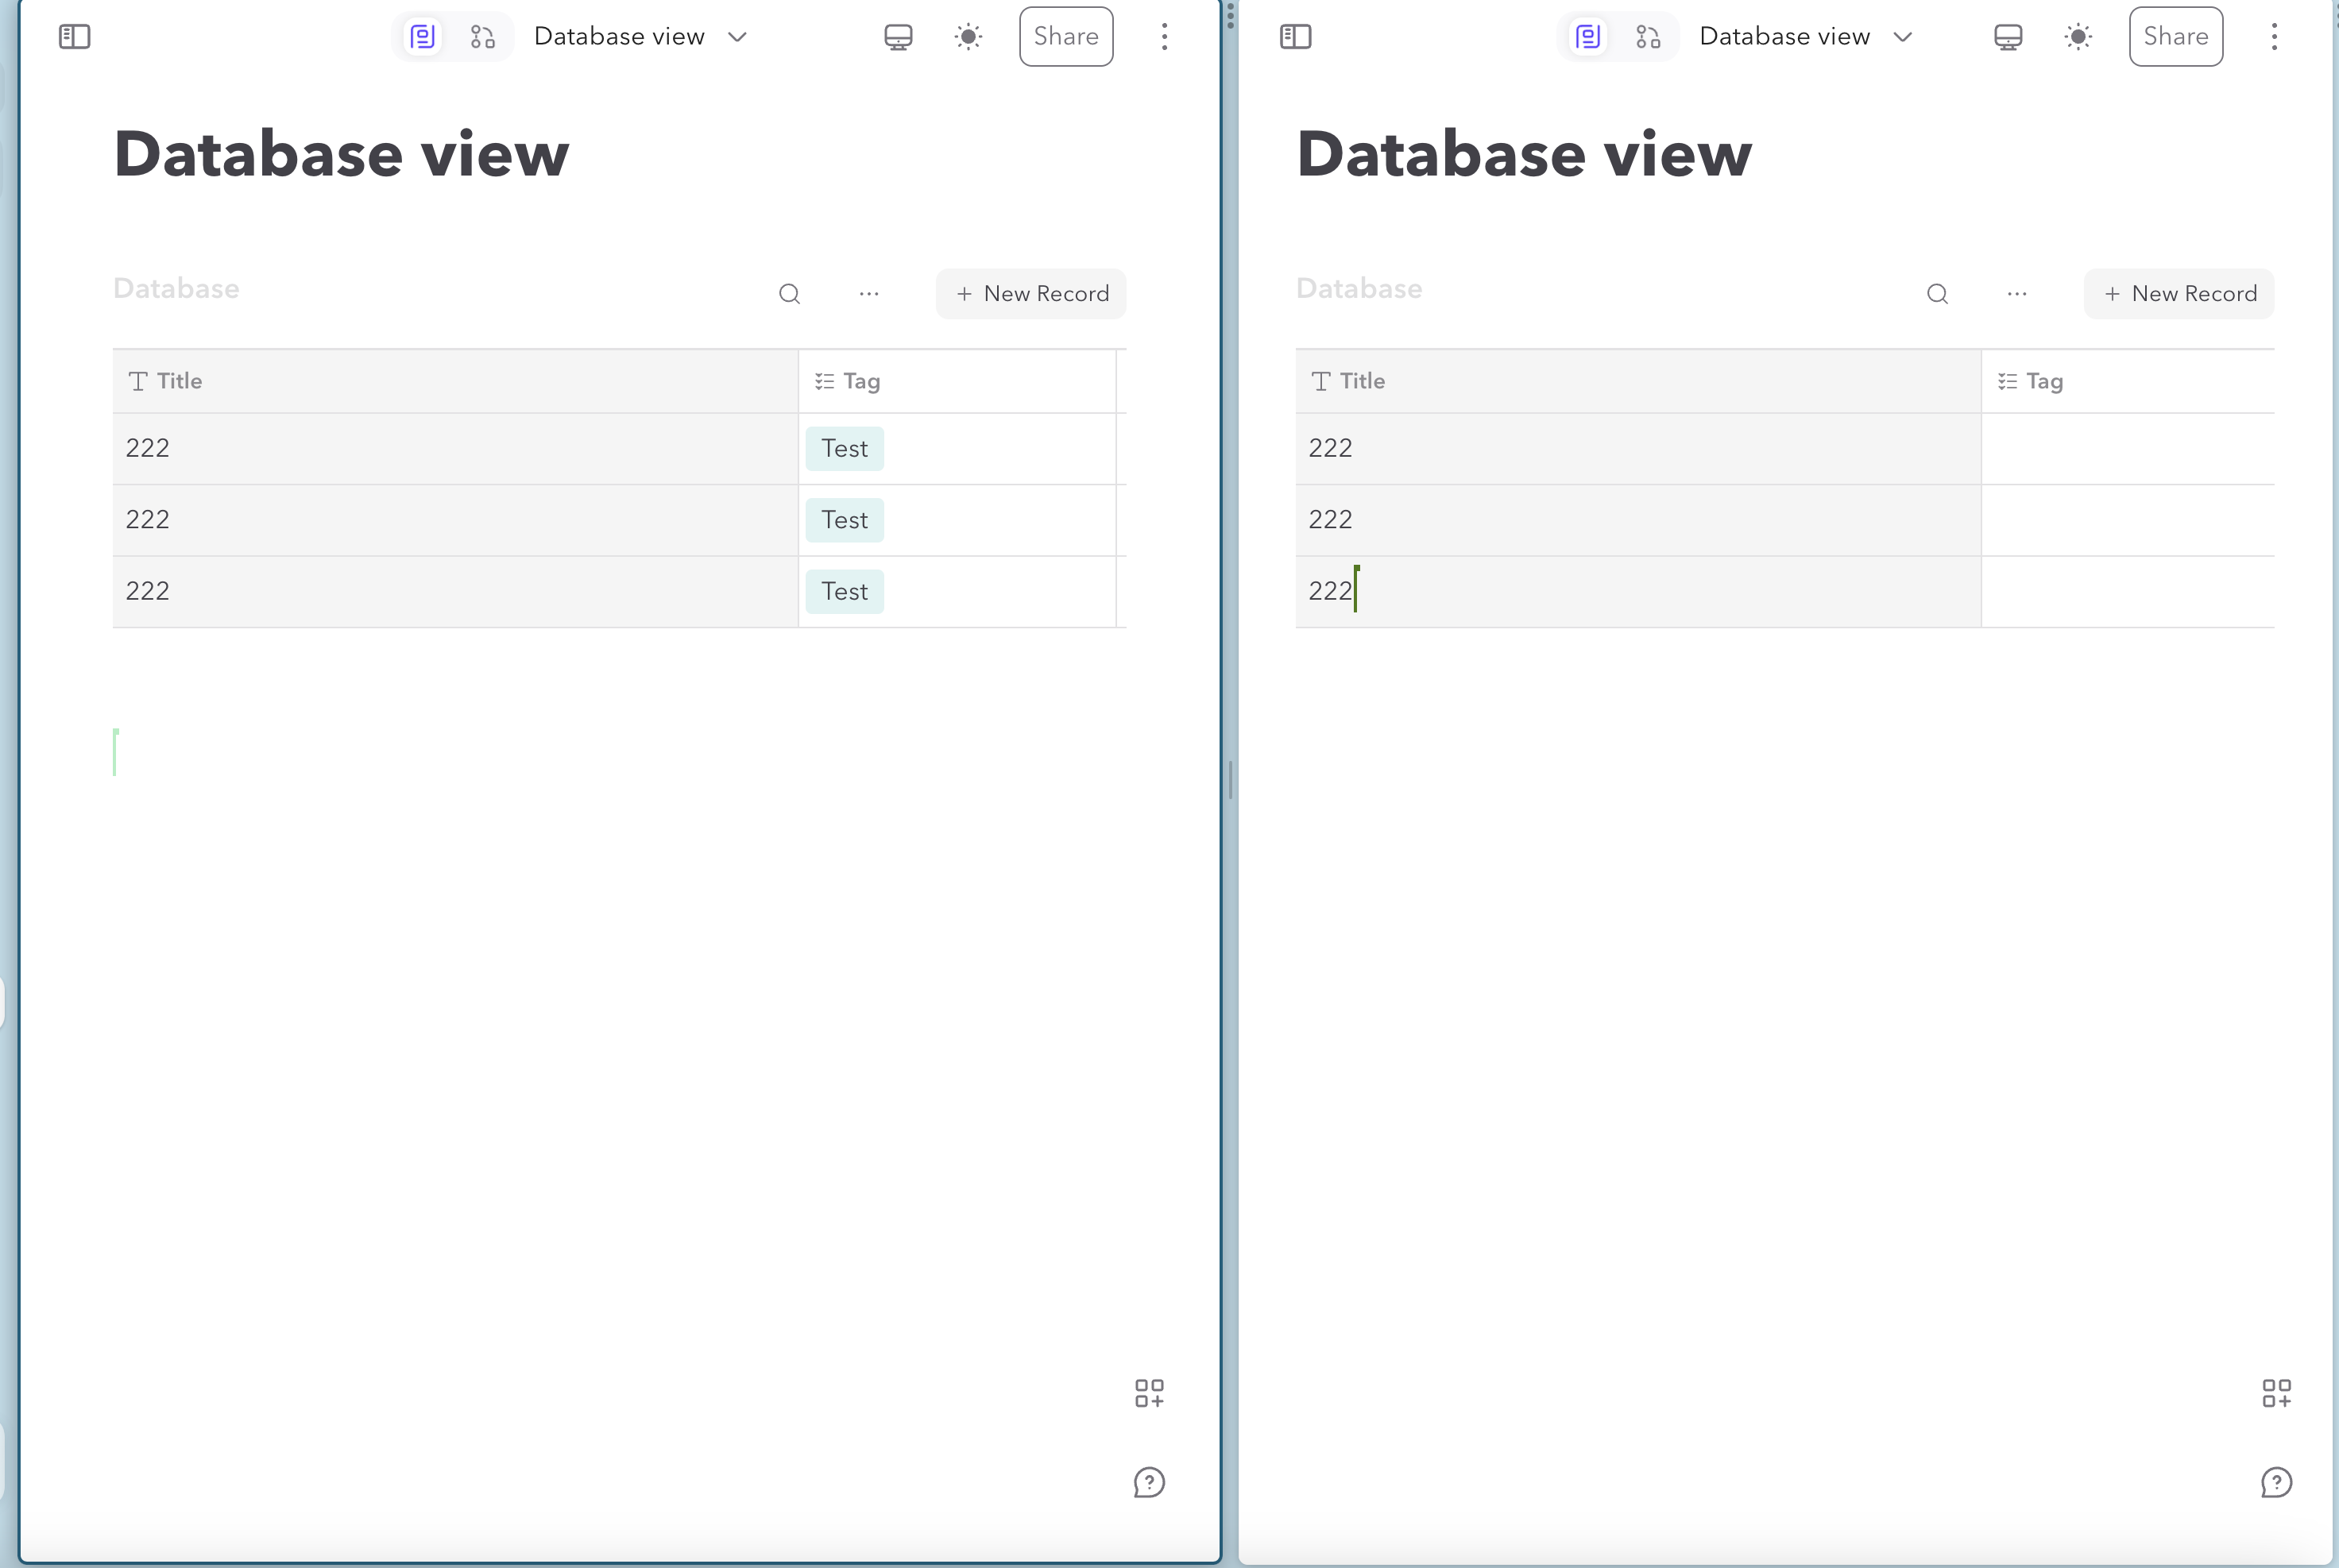Switch to page mode in left window
This screenshot has width=2339, height=1568.
(423, 37)
